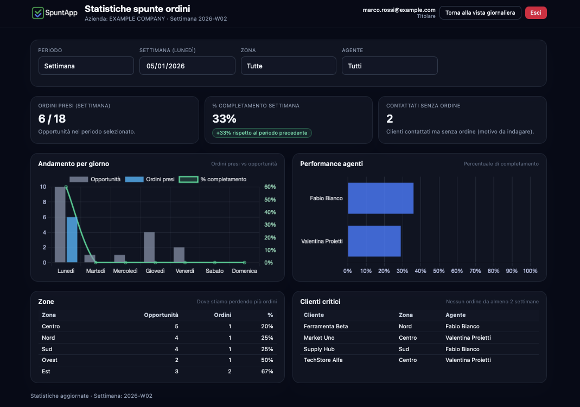The height and width of the screenshot is (407, 580).
Task: Click the Performance agenti title
Action: 332,163
